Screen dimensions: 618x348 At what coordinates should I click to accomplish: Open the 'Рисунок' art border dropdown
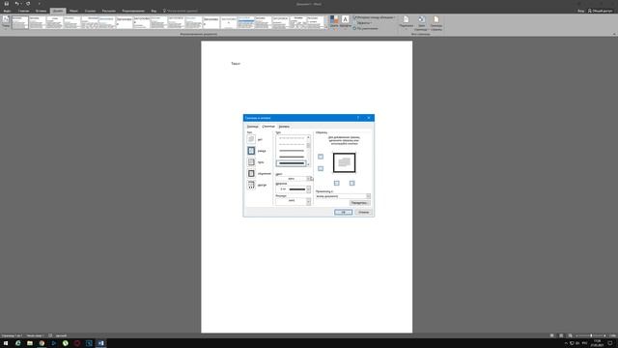(294, 201)
